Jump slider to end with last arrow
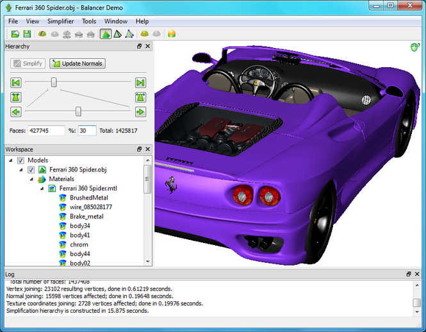 click(x=140, y=83)
